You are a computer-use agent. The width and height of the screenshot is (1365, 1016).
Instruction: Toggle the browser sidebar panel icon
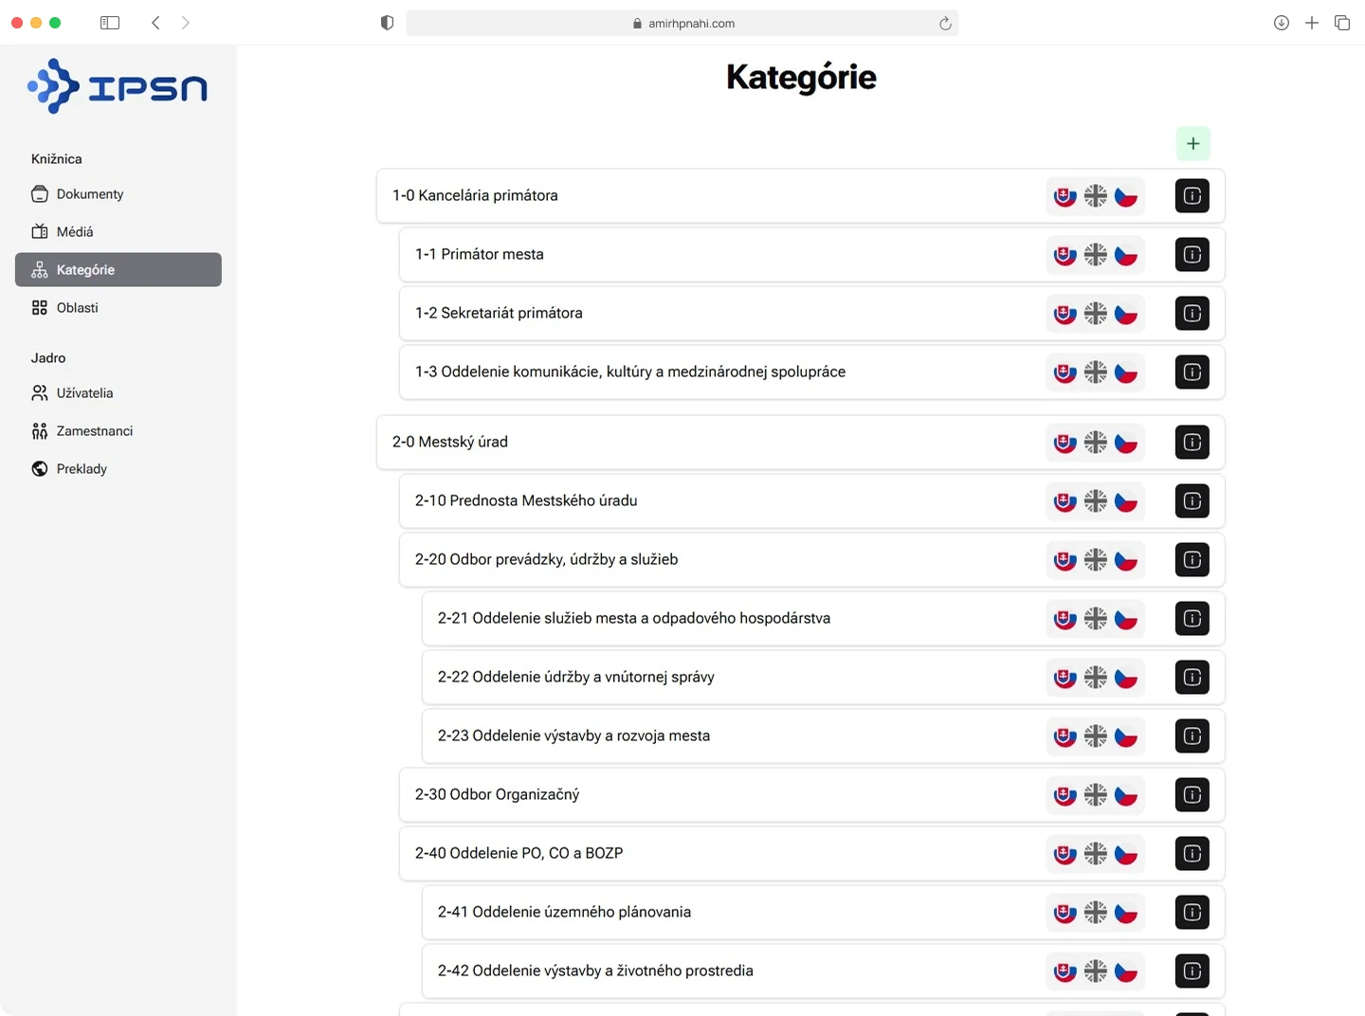click(110, 23)
